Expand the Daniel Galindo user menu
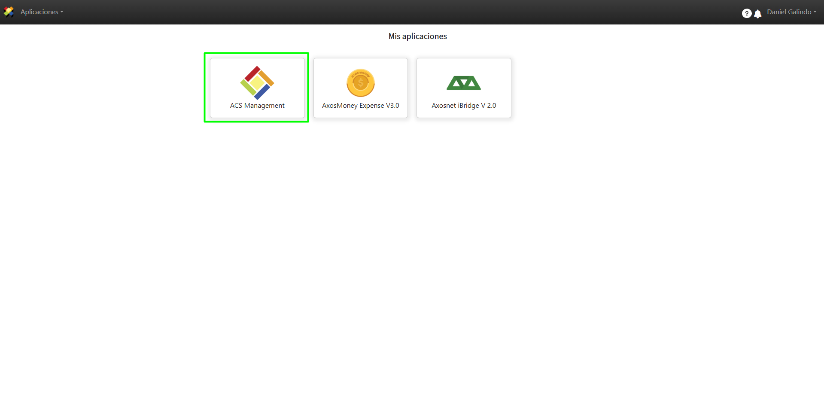 (x=792, y=12)
